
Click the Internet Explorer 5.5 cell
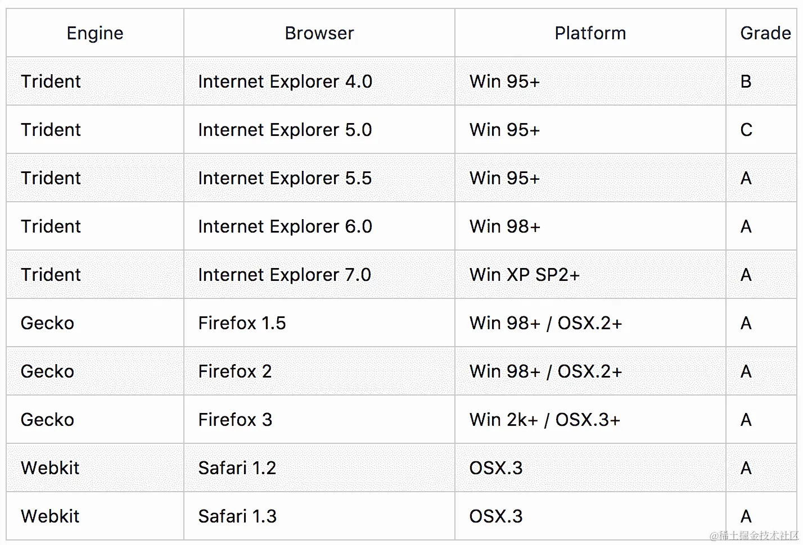tap(285, 178)
